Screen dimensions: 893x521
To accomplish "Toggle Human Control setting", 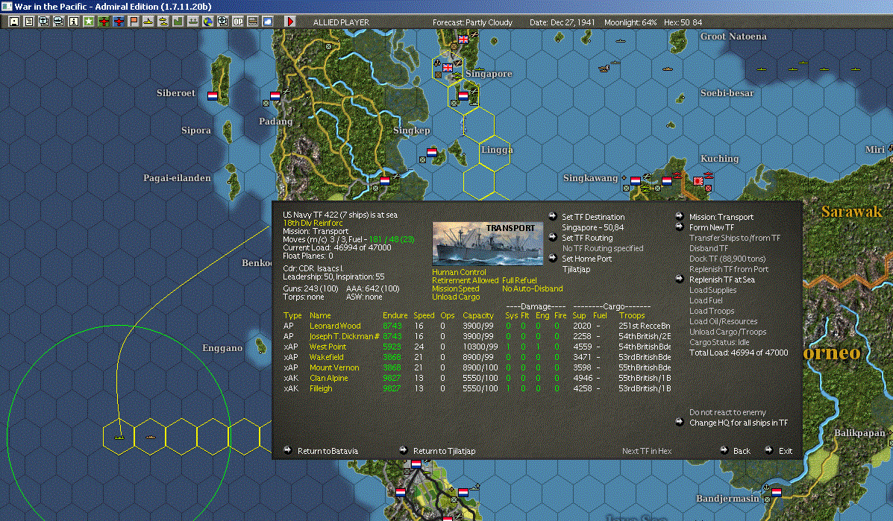I will pyautogui.click(x=459, y=273).
